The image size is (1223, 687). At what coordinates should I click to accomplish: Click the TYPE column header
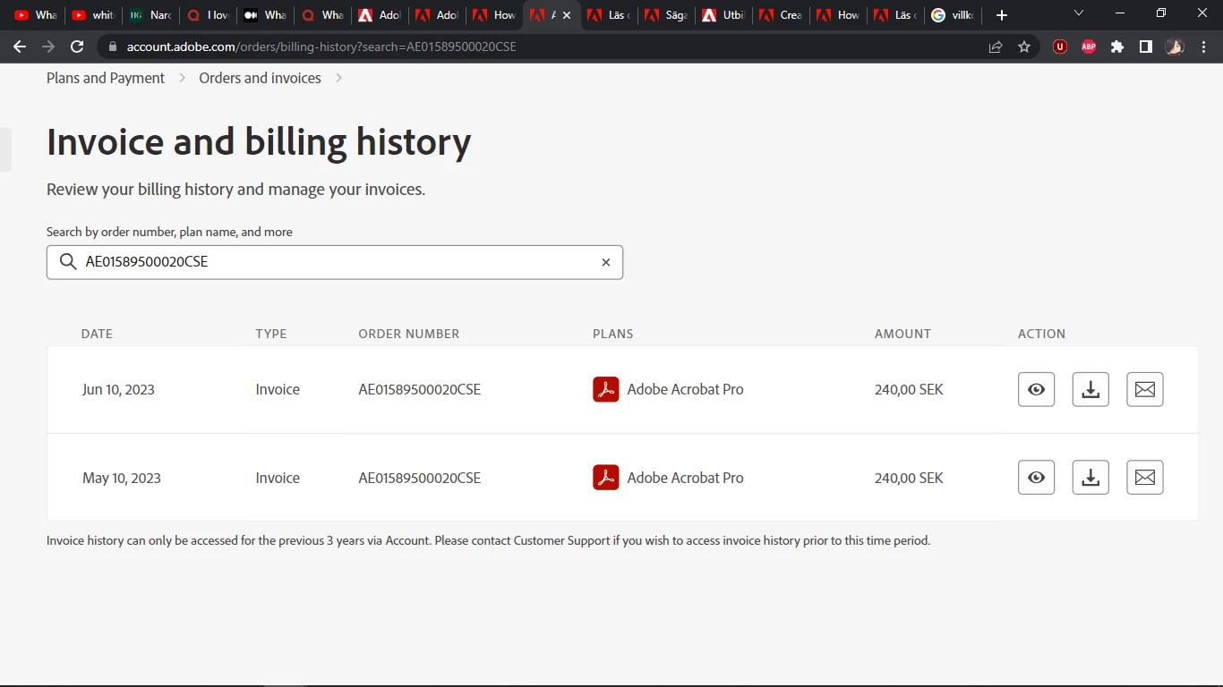point(271,334)
